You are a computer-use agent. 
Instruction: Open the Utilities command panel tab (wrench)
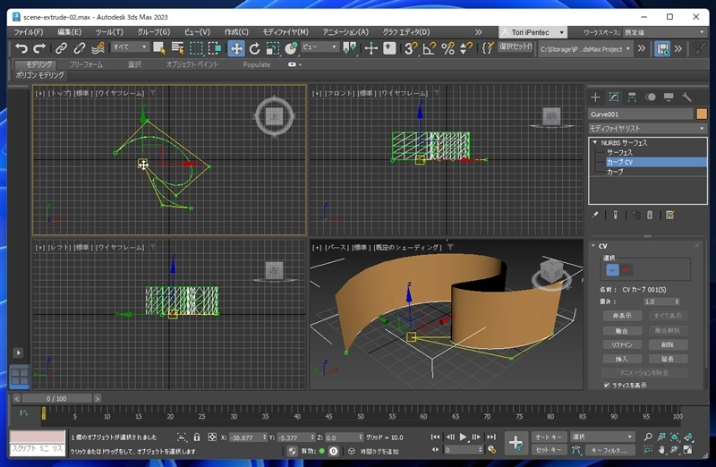click(x=686, y=97)
